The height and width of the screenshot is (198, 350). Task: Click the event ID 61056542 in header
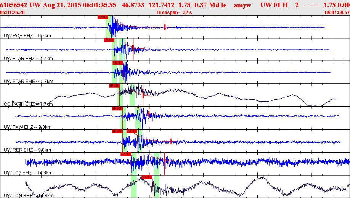(14, 5)
